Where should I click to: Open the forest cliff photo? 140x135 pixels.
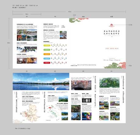(x=76, y=109)
